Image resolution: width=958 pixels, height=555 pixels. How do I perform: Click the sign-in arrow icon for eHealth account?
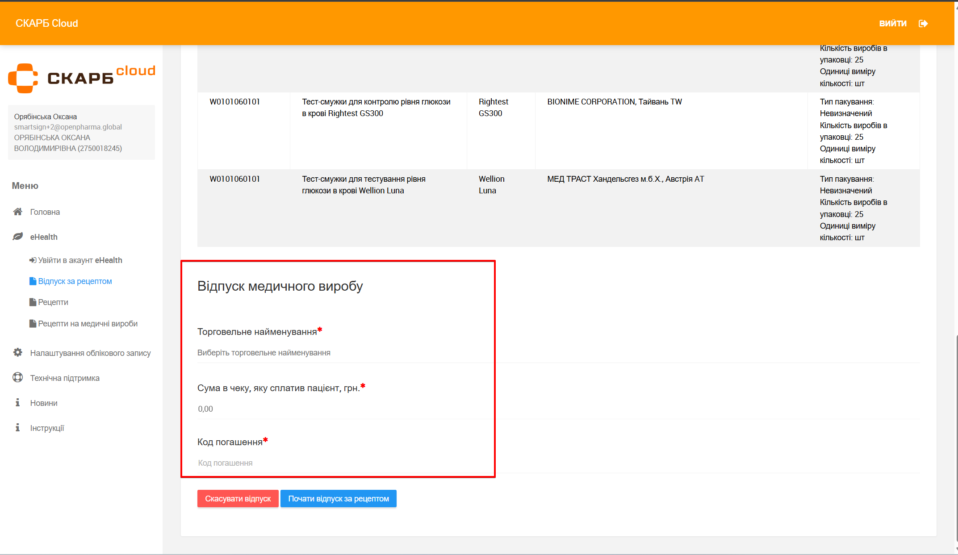point(33,260)
